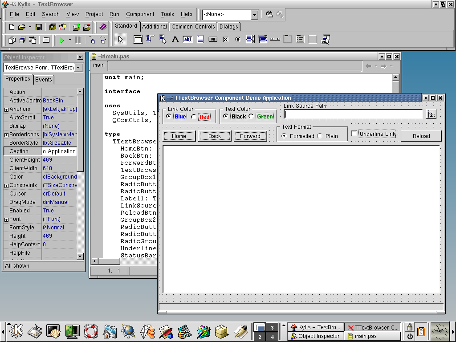Select the Red link color radio button
This screenshot has width=456, height=342.
click(x=193, y=117)
